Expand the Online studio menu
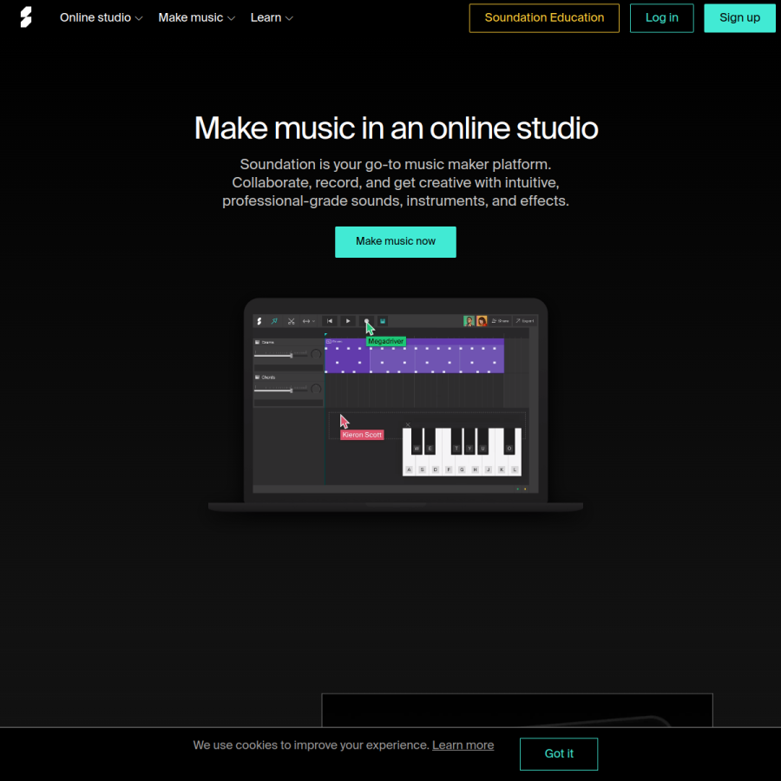 tap(102, 17)
